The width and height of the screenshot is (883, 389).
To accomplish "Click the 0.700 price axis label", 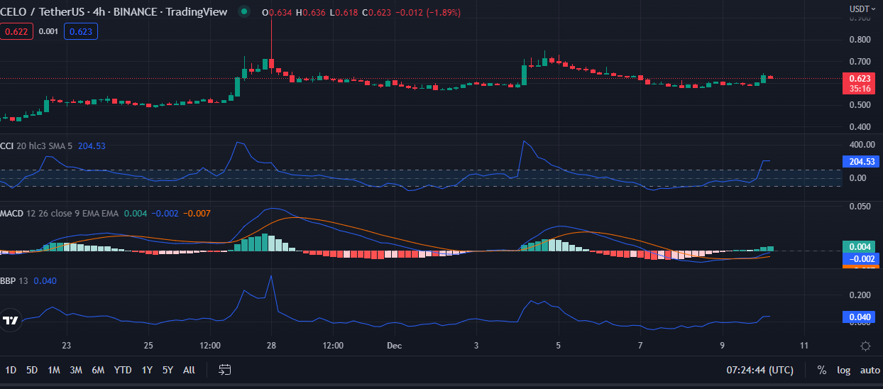I will tap(859, 62).
